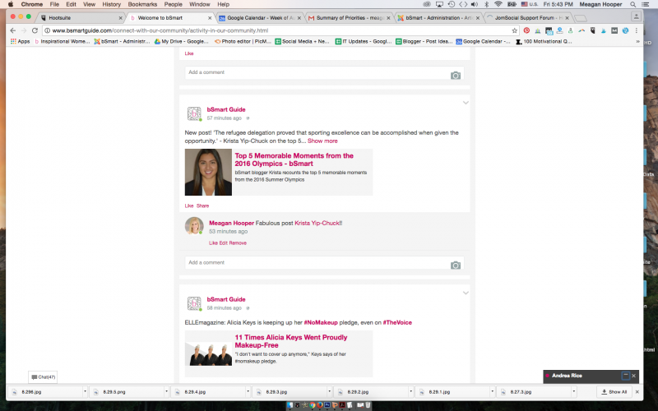This screenshot has width=658, height=411.
Task: Open dropdown arrow for 8.27.3.jpg download
Action: click(x=573, y=392)
